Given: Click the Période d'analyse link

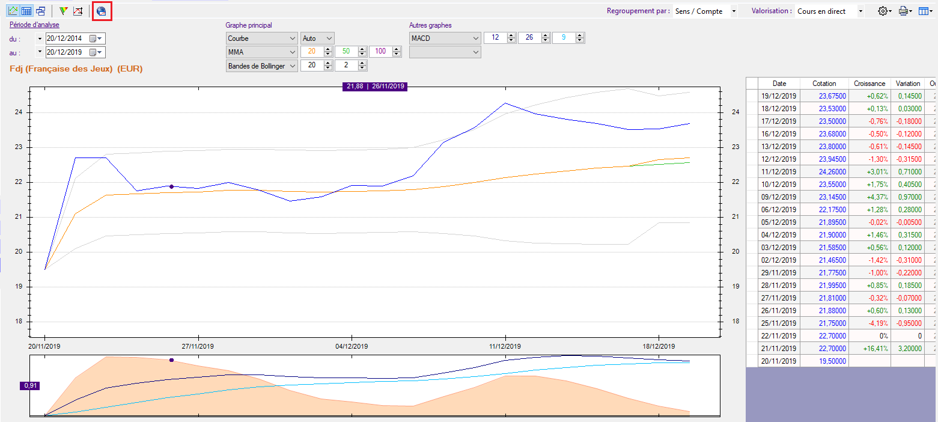Looking at the screenshot, I should point(34,25).
